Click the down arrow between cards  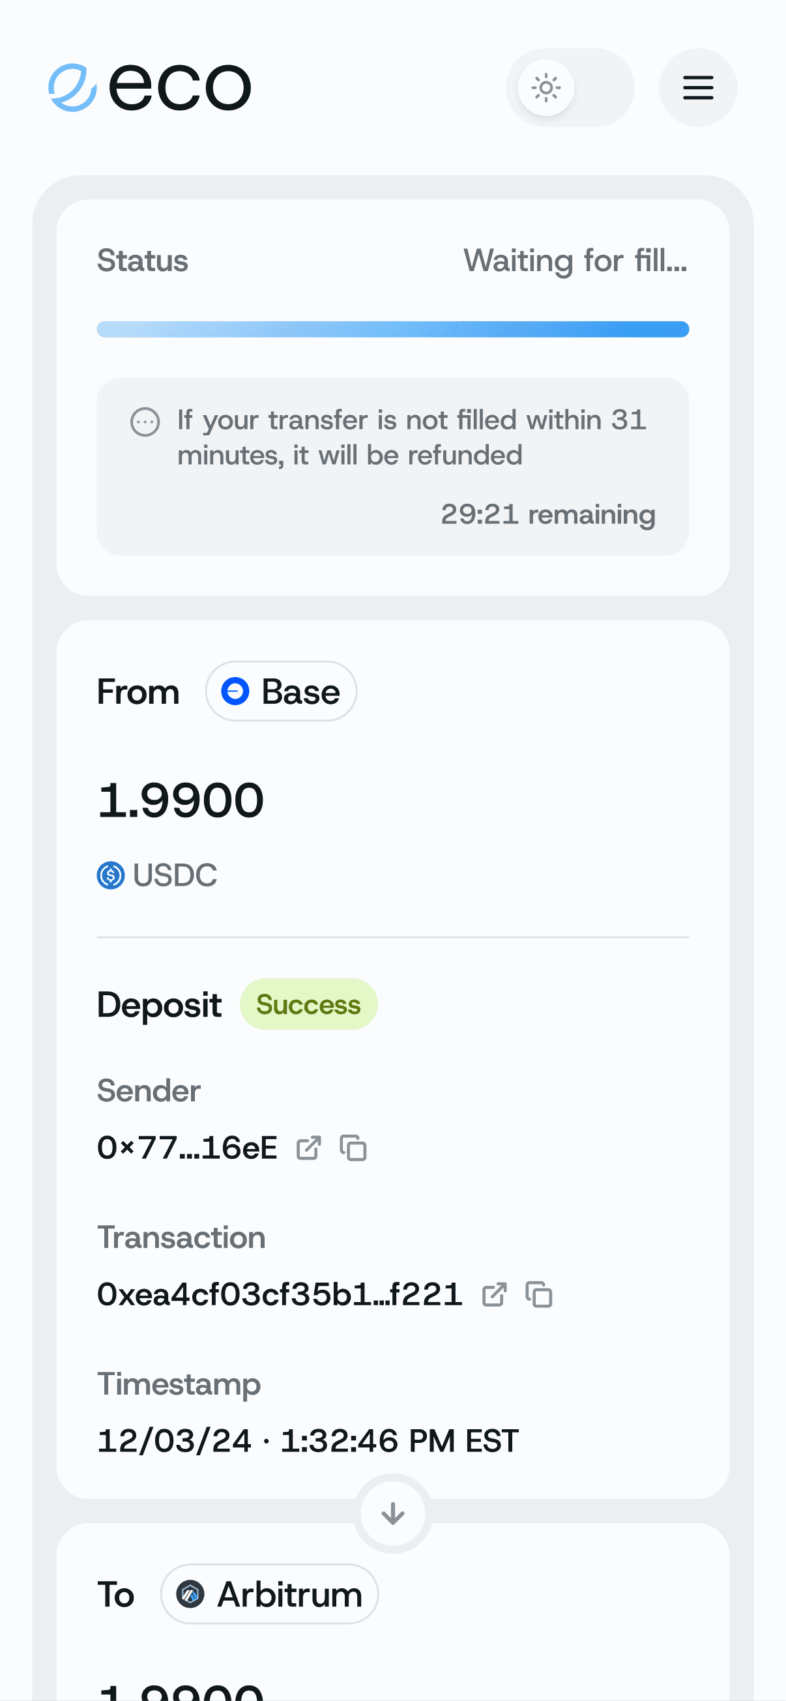(x=393, y=1513)
